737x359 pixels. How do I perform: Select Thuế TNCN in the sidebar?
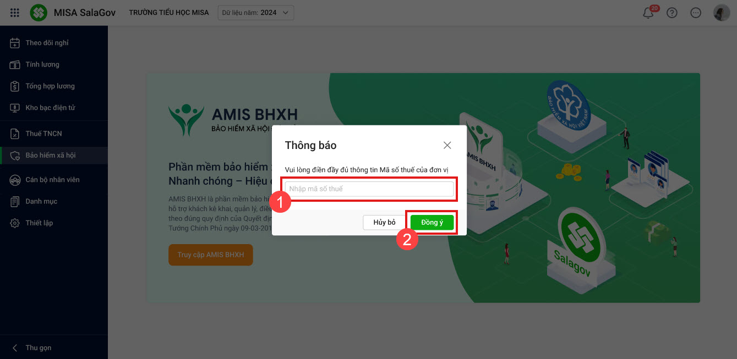43,134
